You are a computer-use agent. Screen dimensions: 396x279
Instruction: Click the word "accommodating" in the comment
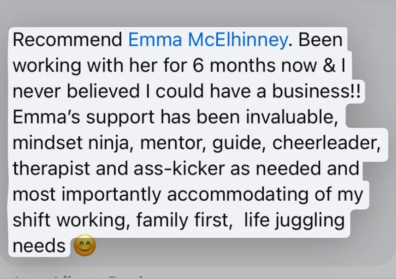pos(237,195)
